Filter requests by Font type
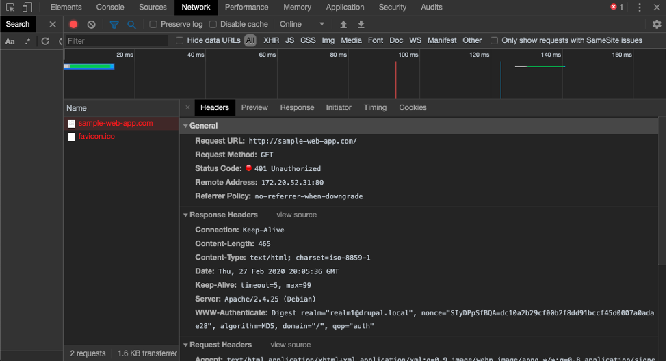 pyautogui.click(x=376, y=40)
